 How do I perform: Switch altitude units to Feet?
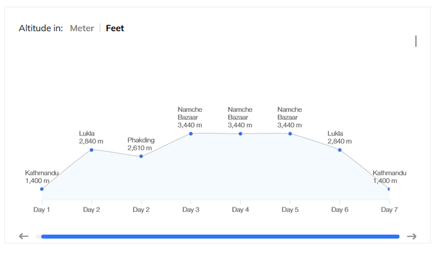tap(115, 28)
